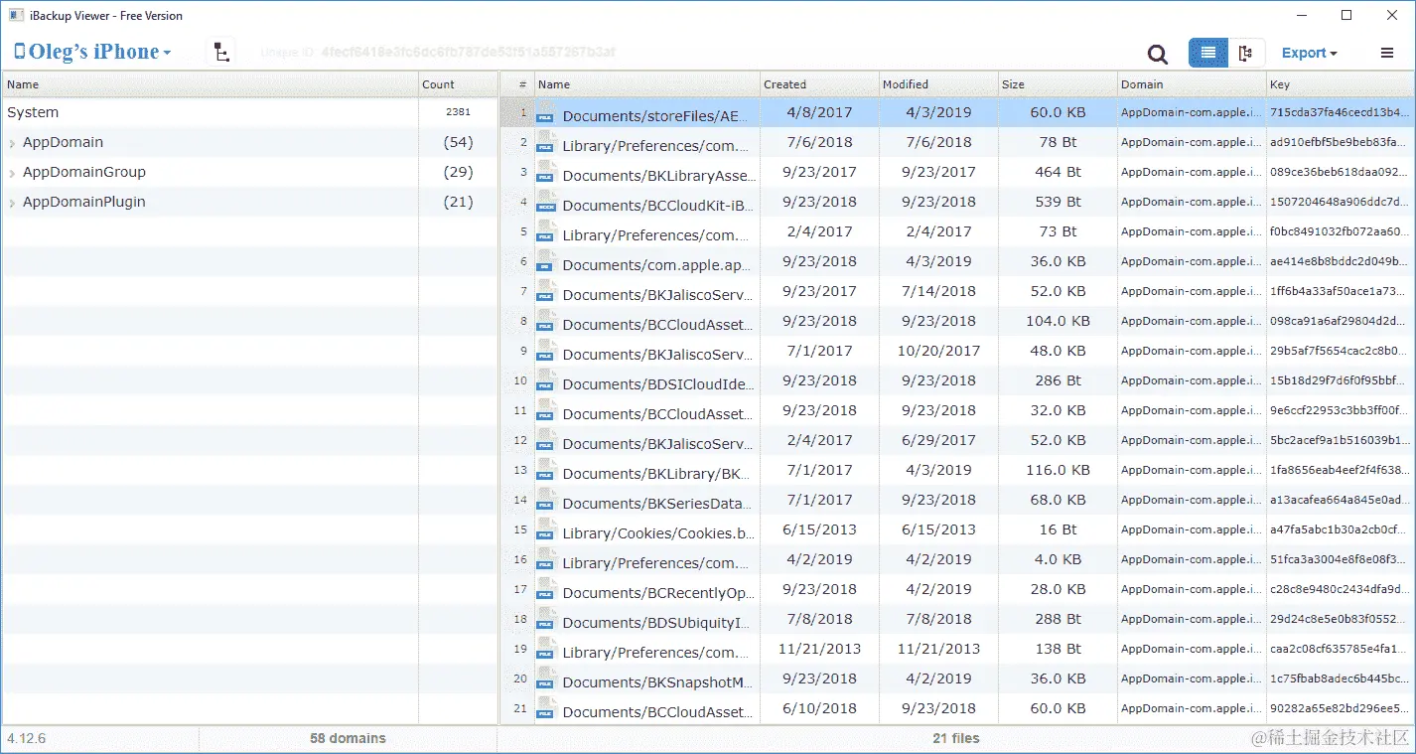1416x754 pixels.
Task: Click the 116.0 KB size cell
Action: [1060, 470]
